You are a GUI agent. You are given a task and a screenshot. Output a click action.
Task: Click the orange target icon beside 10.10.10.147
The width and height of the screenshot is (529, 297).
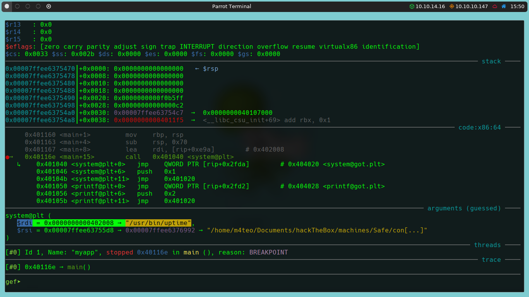coord(452,6)
